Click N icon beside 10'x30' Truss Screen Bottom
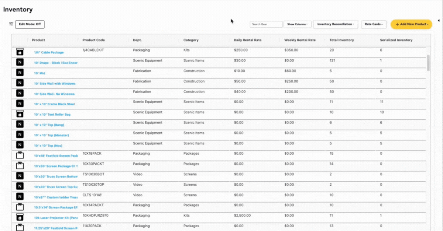Image resolution: width=443 pixels, height=231 pixels. [x=20, y=176]
